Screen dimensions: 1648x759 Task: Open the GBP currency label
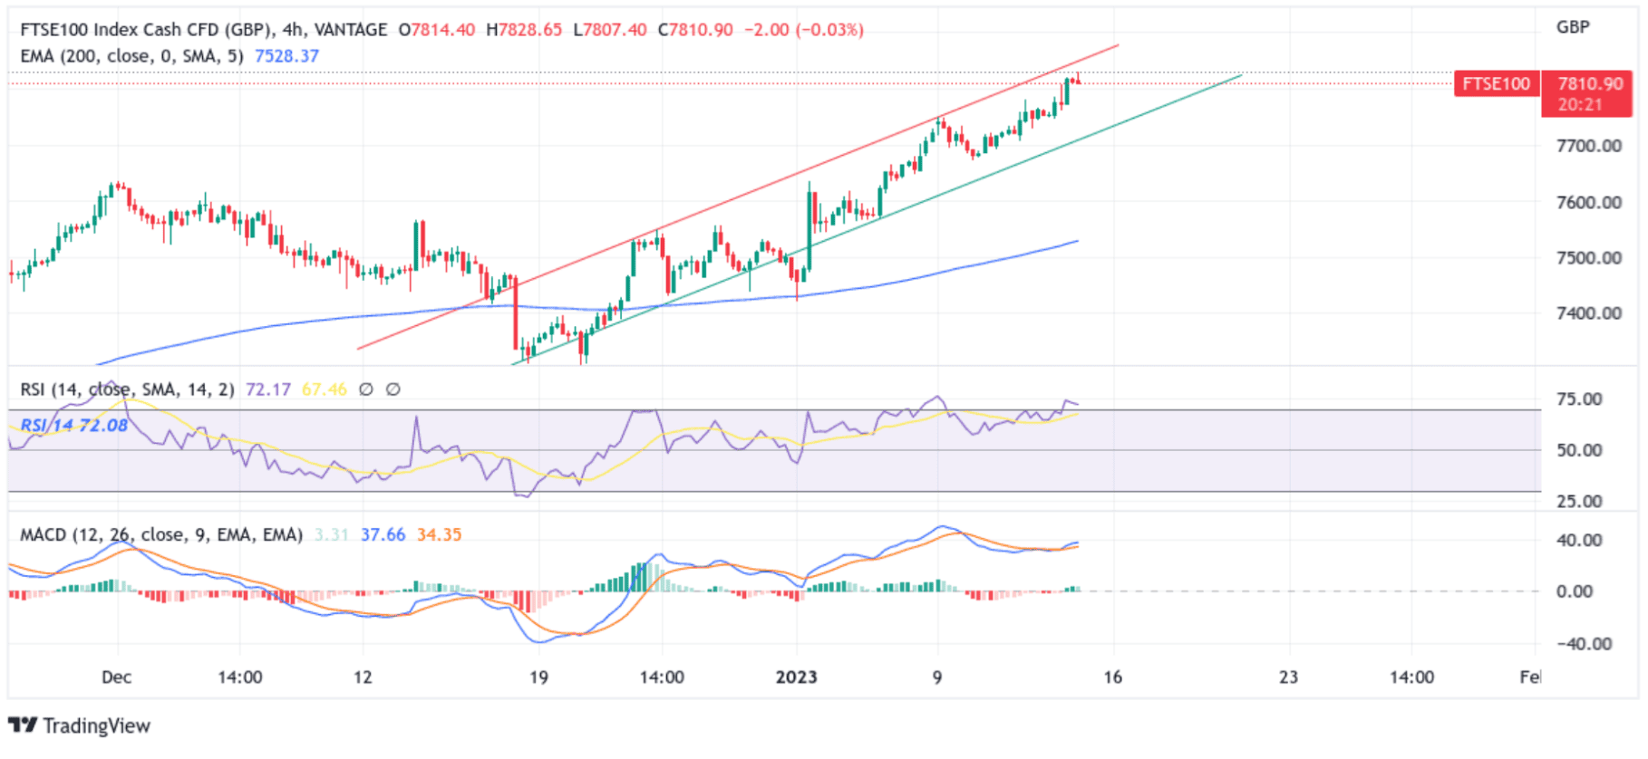1573,27
